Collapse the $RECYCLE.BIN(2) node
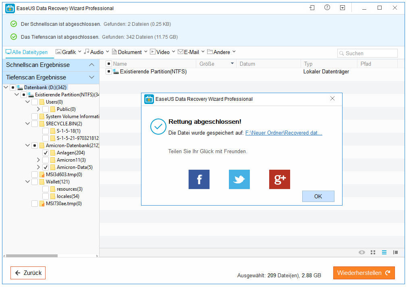Viewport: 407px width, 287px height. tap(27, 124)
